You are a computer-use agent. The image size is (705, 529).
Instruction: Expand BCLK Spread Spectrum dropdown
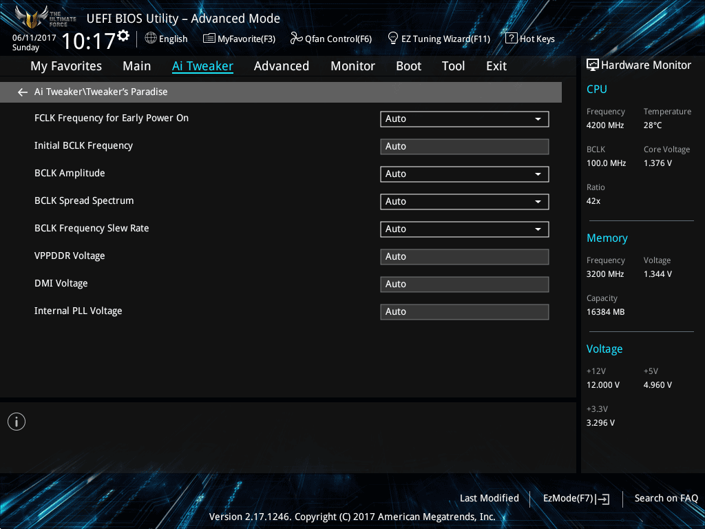click(465, 202)
